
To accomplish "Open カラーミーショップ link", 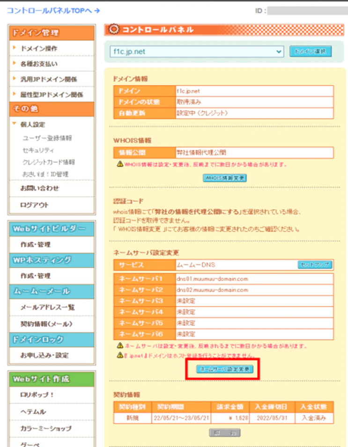I will [x=46, y=428].
